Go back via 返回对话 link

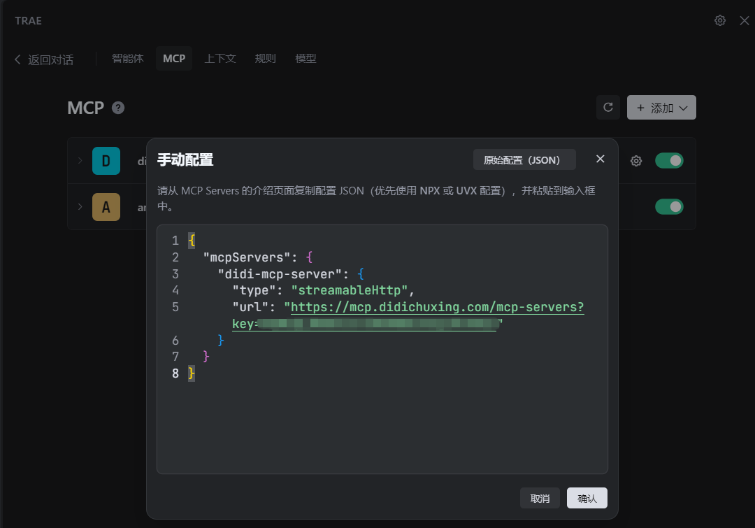(50, 59)
